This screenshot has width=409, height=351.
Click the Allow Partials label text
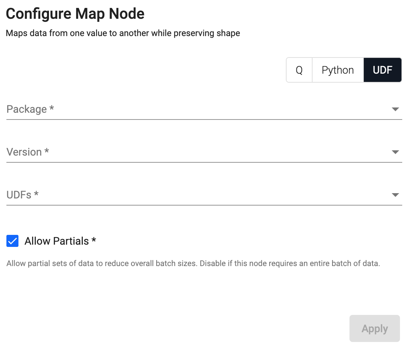(x=56, y=241)
